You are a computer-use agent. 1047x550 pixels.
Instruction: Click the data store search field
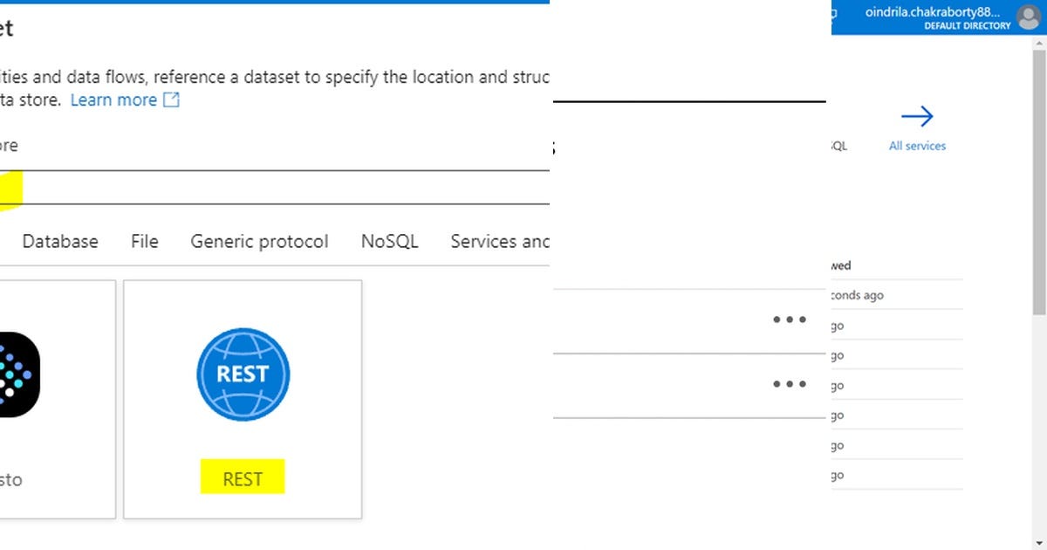pos(275,188)
